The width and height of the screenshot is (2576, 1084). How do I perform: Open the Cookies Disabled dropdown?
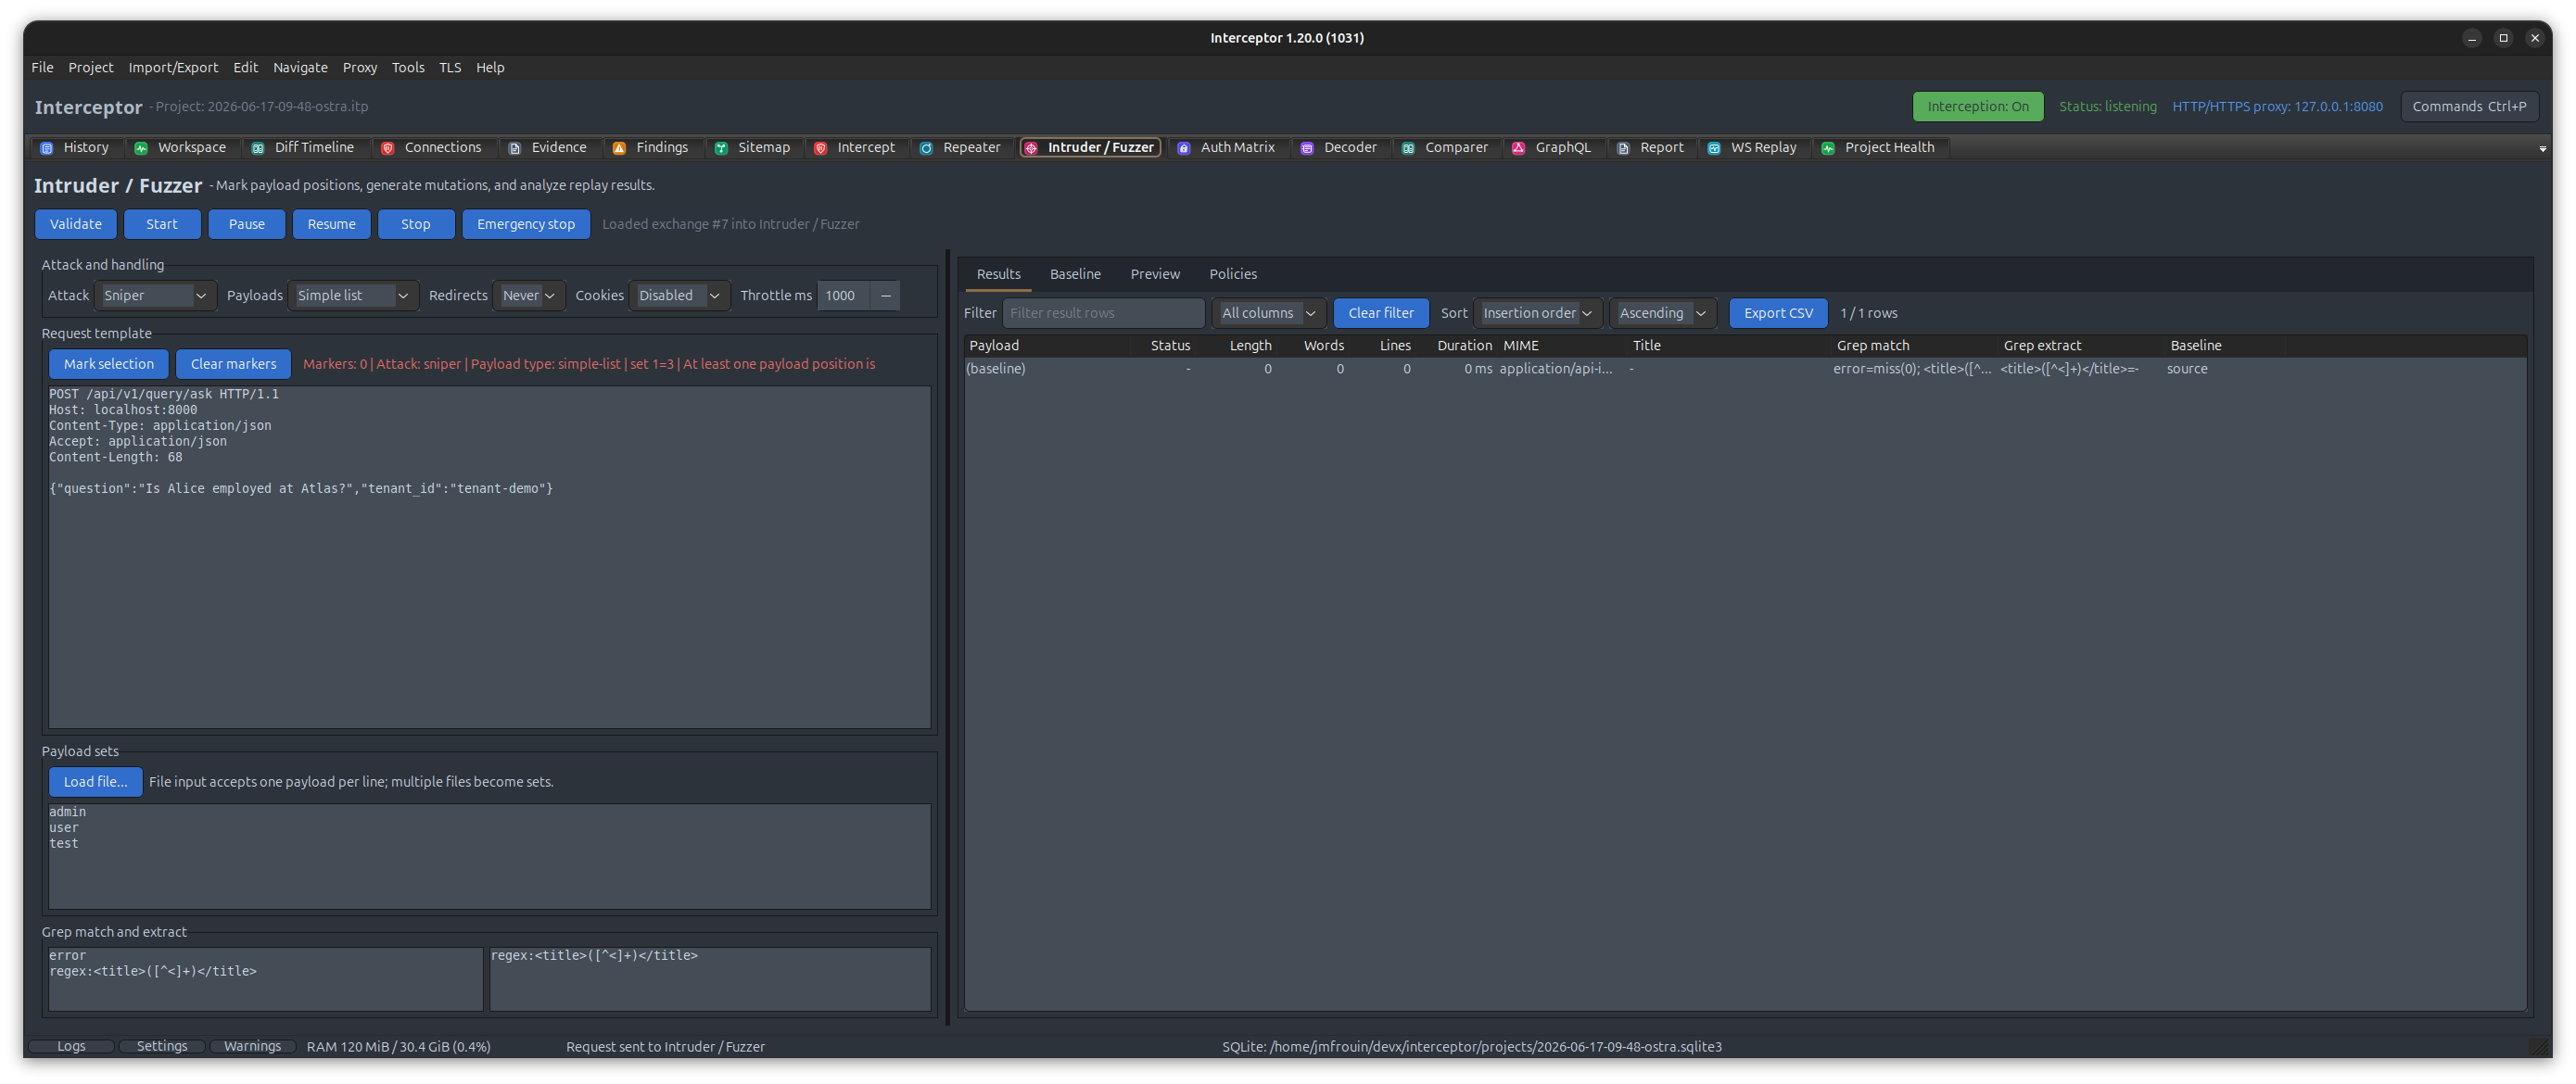point(679,296)
